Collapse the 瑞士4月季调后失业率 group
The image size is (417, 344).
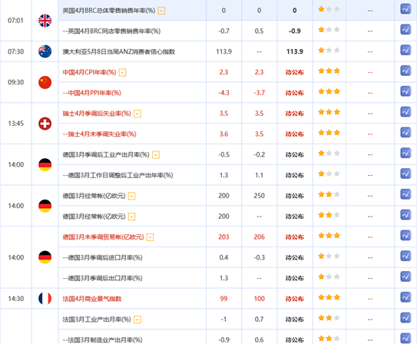click(137, 114)
